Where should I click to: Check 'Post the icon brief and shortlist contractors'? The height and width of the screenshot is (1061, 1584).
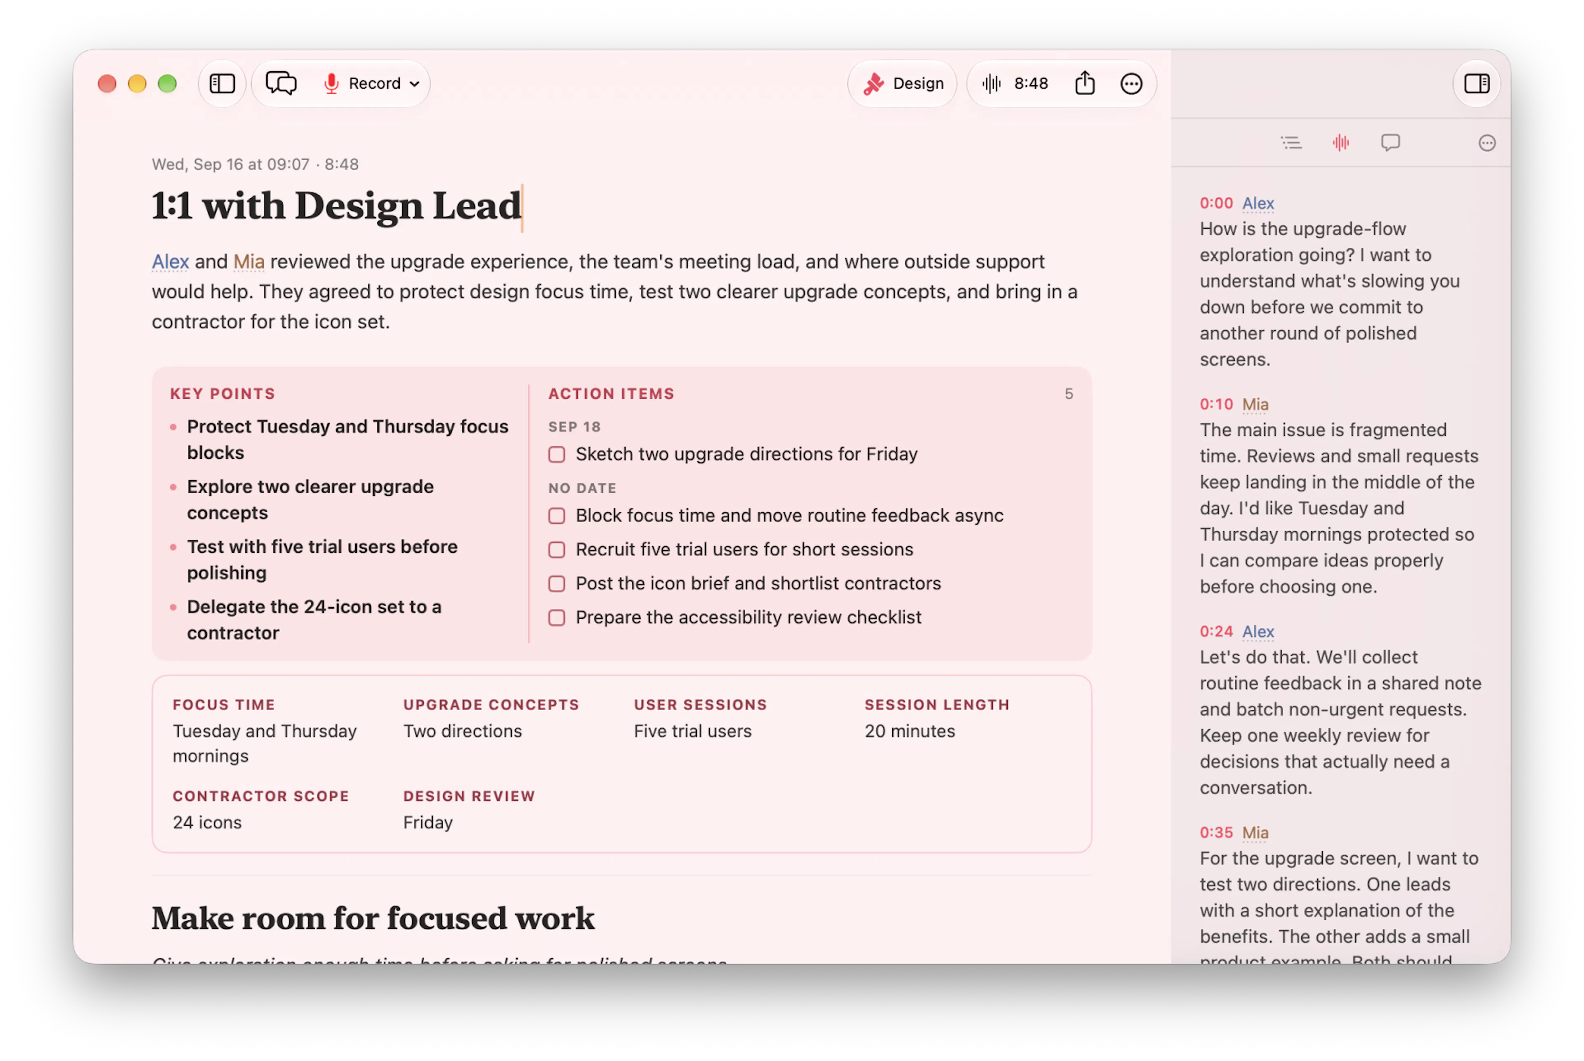(x=556, y=583)
